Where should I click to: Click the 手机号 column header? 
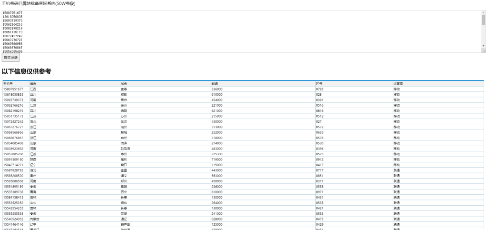(8, 84)
